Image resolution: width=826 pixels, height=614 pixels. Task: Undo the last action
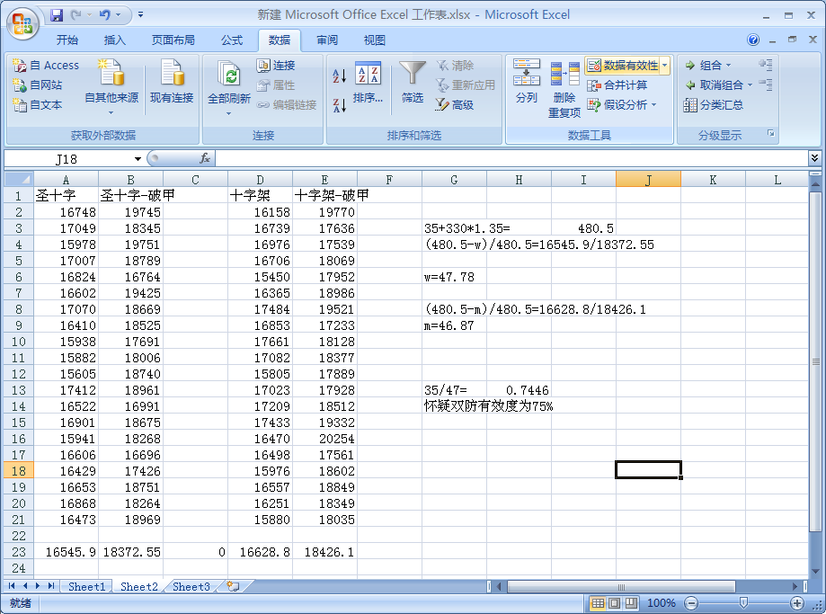pyautogui.click(x=104, y=15)
